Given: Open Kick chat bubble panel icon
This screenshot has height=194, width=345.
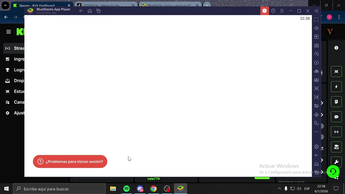Looking at the screenshot, I should (x=336, y=117).
